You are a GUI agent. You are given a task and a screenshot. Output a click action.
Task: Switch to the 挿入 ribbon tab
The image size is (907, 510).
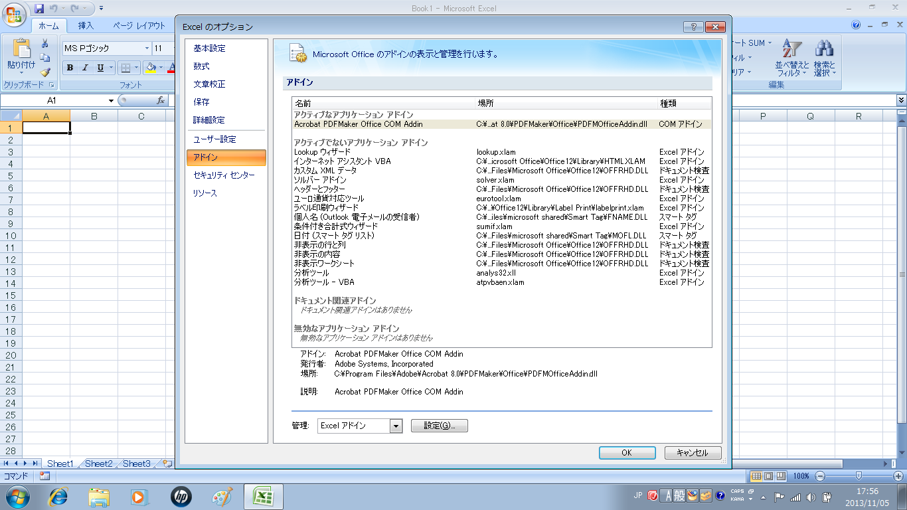click(x=86, y=26)
